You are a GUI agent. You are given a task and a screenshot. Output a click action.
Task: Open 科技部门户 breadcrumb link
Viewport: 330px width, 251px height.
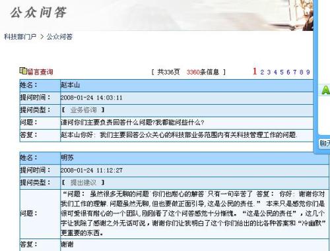(20, 37)
